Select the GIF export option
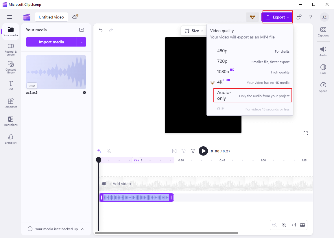Screen dimensions: 334x238 coord(250,109)
